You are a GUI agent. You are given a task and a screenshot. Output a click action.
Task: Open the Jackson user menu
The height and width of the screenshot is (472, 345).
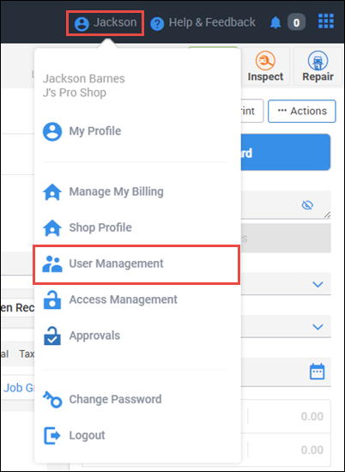click(106, 23)
